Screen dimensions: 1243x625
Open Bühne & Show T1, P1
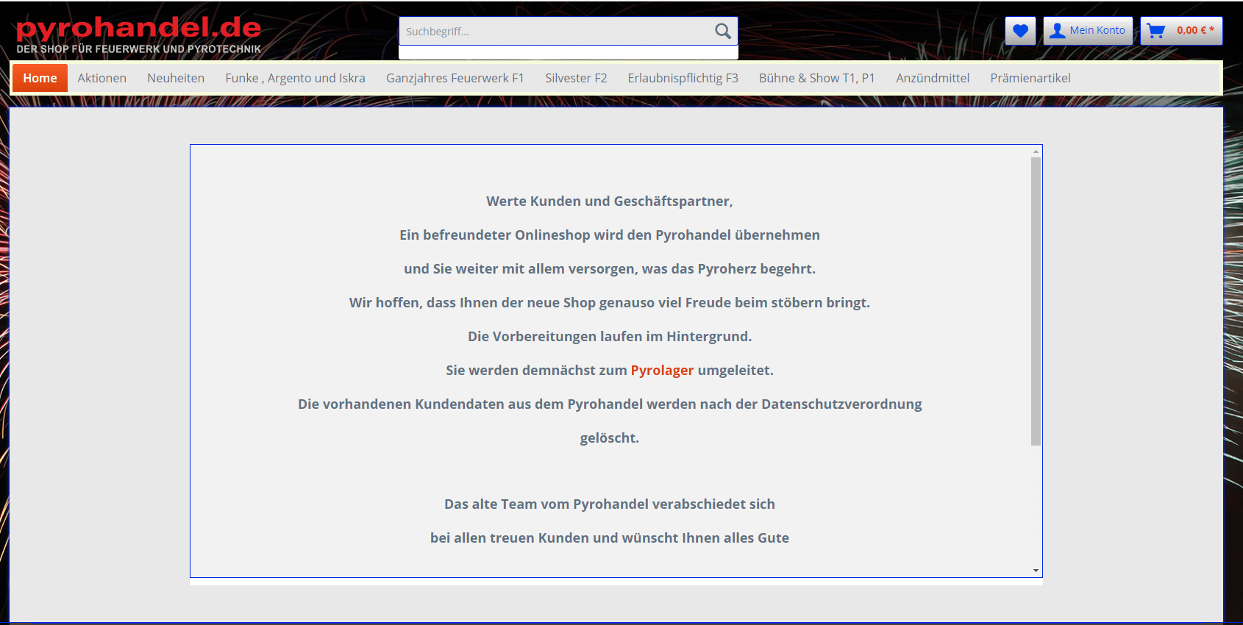click(817, 78)
